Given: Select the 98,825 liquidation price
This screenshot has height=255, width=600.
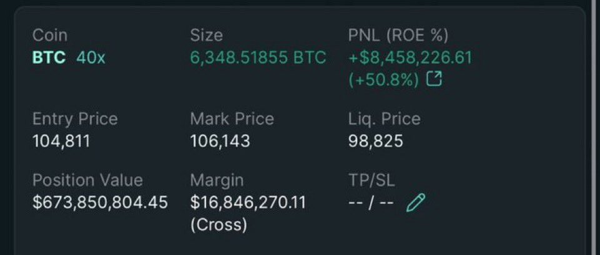Looking at the screenshot, I should pos(375,142).
